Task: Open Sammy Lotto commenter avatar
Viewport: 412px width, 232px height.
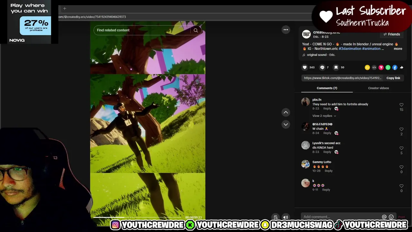Action: tap(305, 164)
